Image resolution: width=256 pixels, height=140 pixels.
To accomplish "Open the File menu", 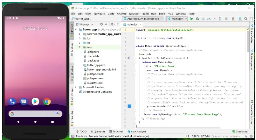I will point(73,14).
